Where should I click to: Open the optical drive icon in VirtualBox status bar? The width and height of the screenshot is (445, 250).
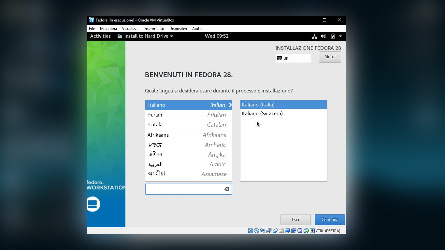(256, 230)
